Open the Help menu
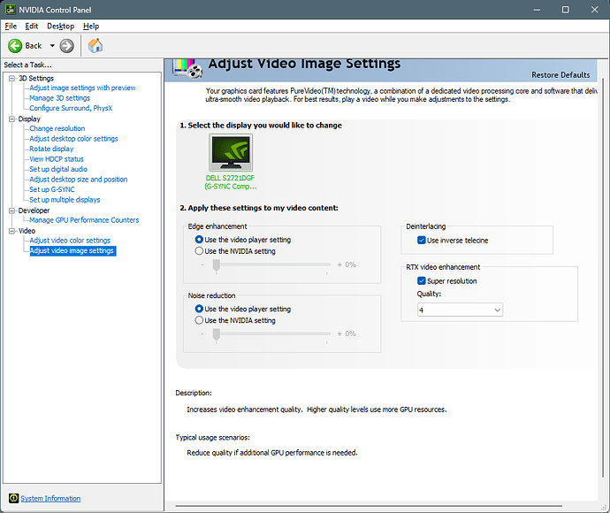Image resolution: width=610 pixels, height=513 pixels. coord(91,26)
